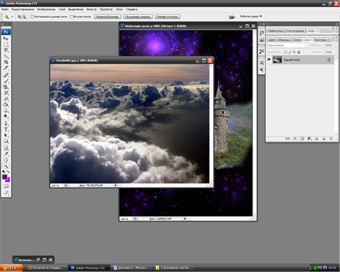The width and height of the screenshot is (340, 272).
Task: Select the Hand tool
Action: [6, 159]
